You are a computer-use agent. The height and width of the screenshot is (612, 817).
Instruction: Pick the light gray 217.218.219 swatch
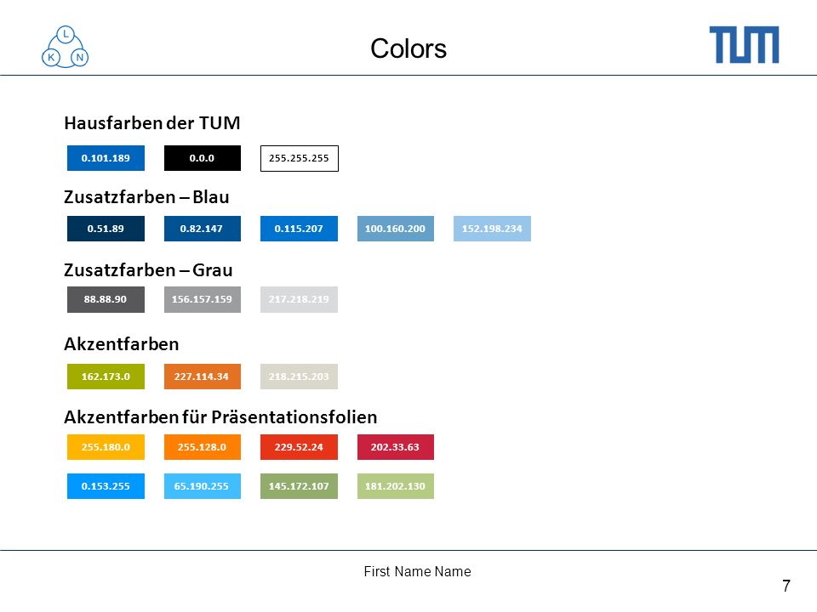click(x=299, y=299)
